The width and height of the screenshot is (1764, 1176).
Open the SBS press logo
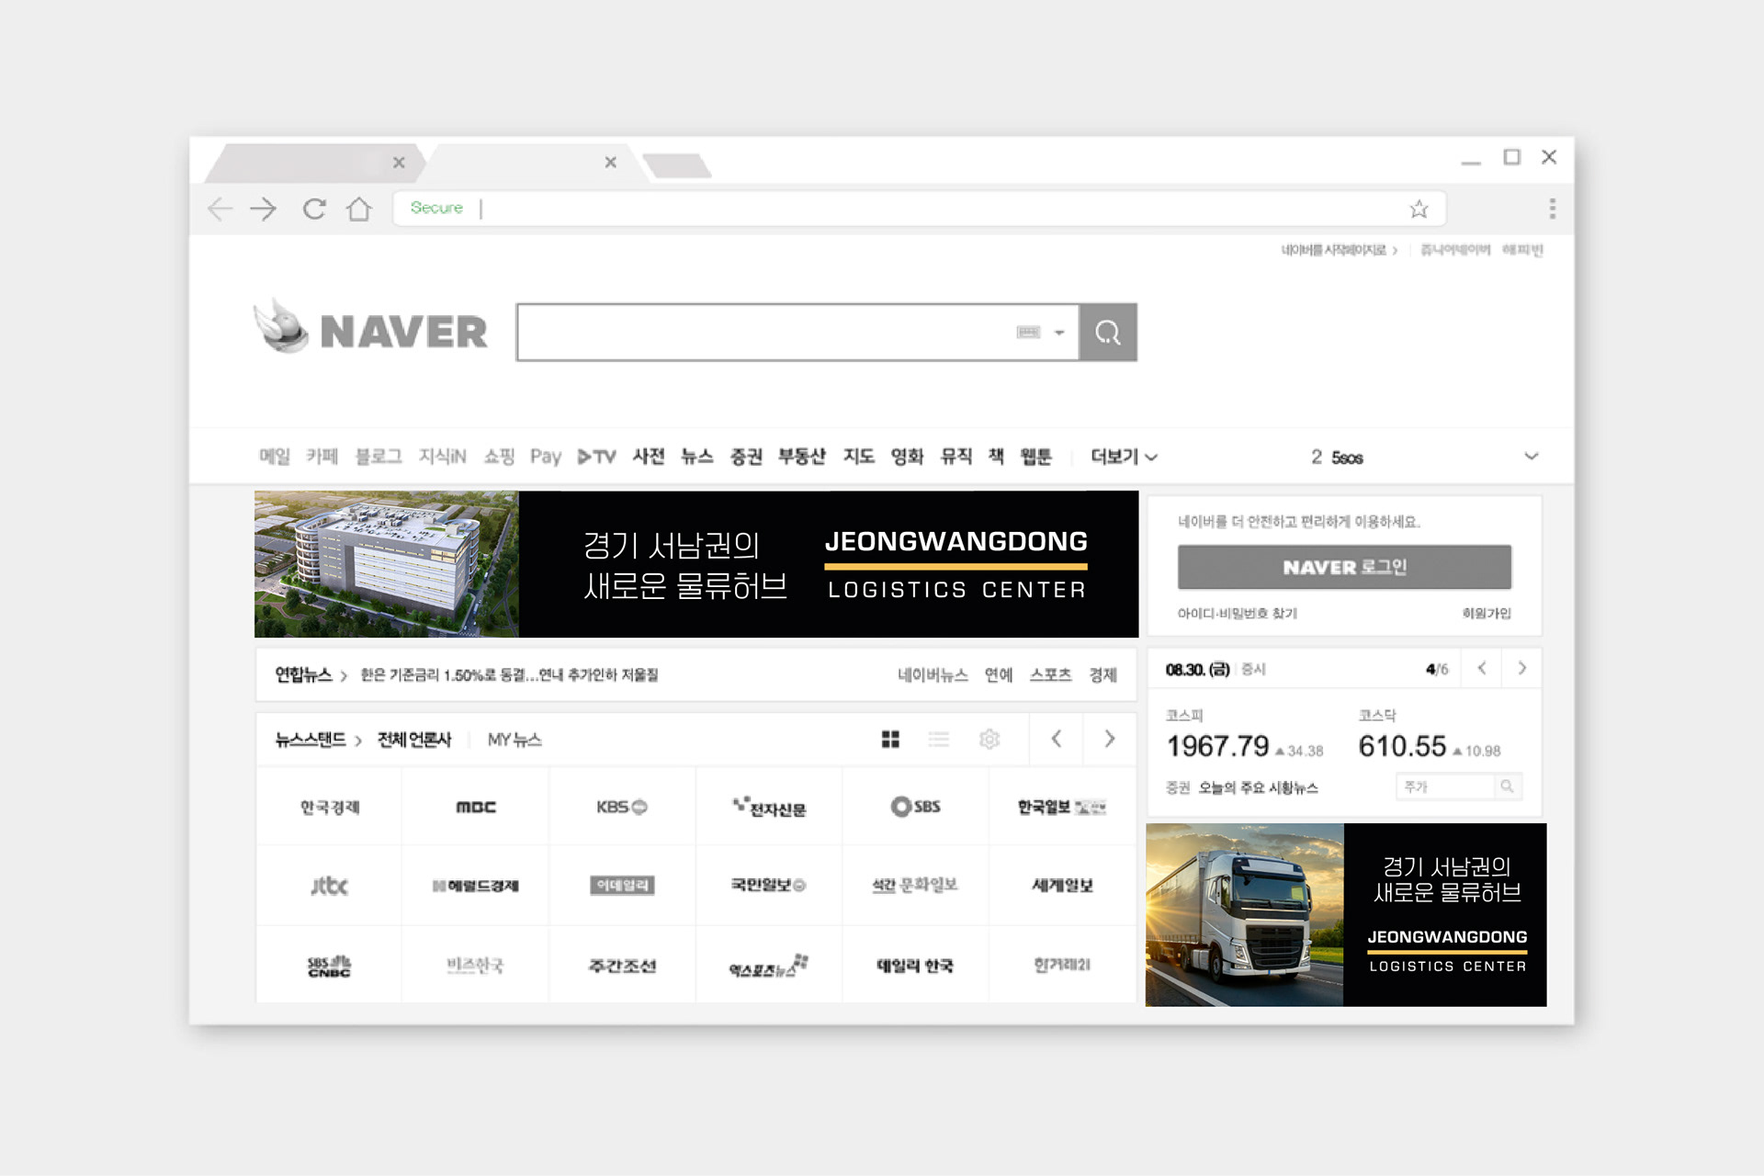(916, 807)
